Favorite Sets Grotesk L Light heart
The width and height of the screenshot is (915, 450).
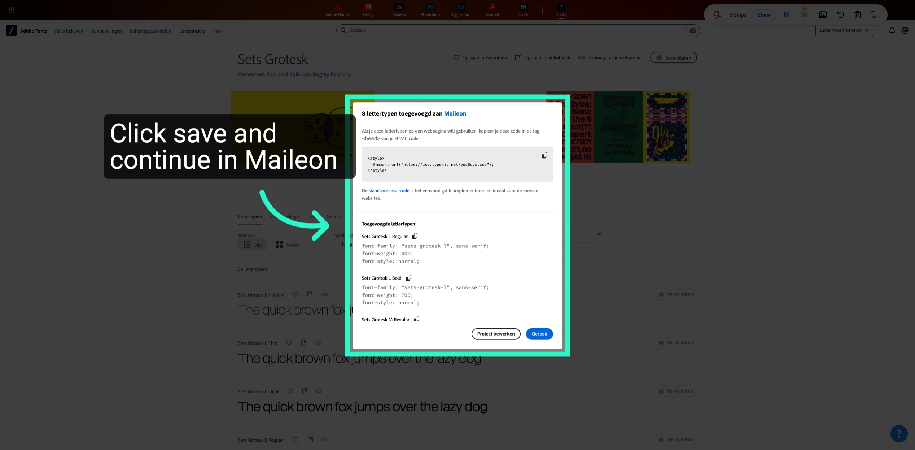tap(290, 391)
